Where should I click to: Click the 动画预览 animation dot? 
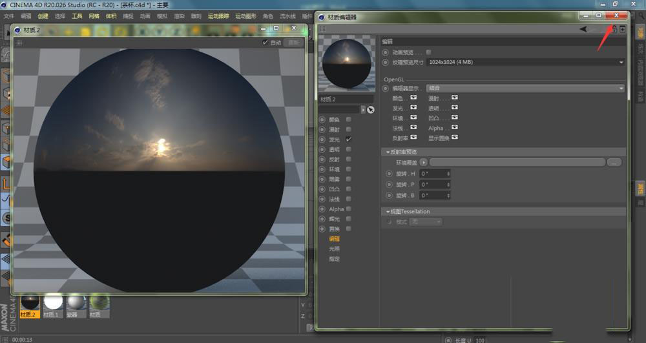coord(385,52)
